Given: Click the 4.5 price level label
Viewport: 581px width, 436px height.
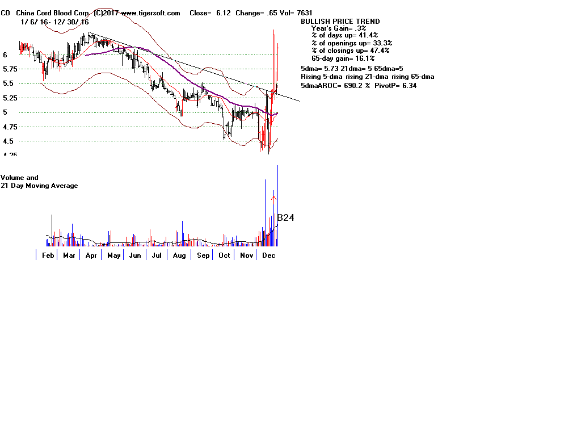Looking at the screenshot, I should [x=7, y=141].
